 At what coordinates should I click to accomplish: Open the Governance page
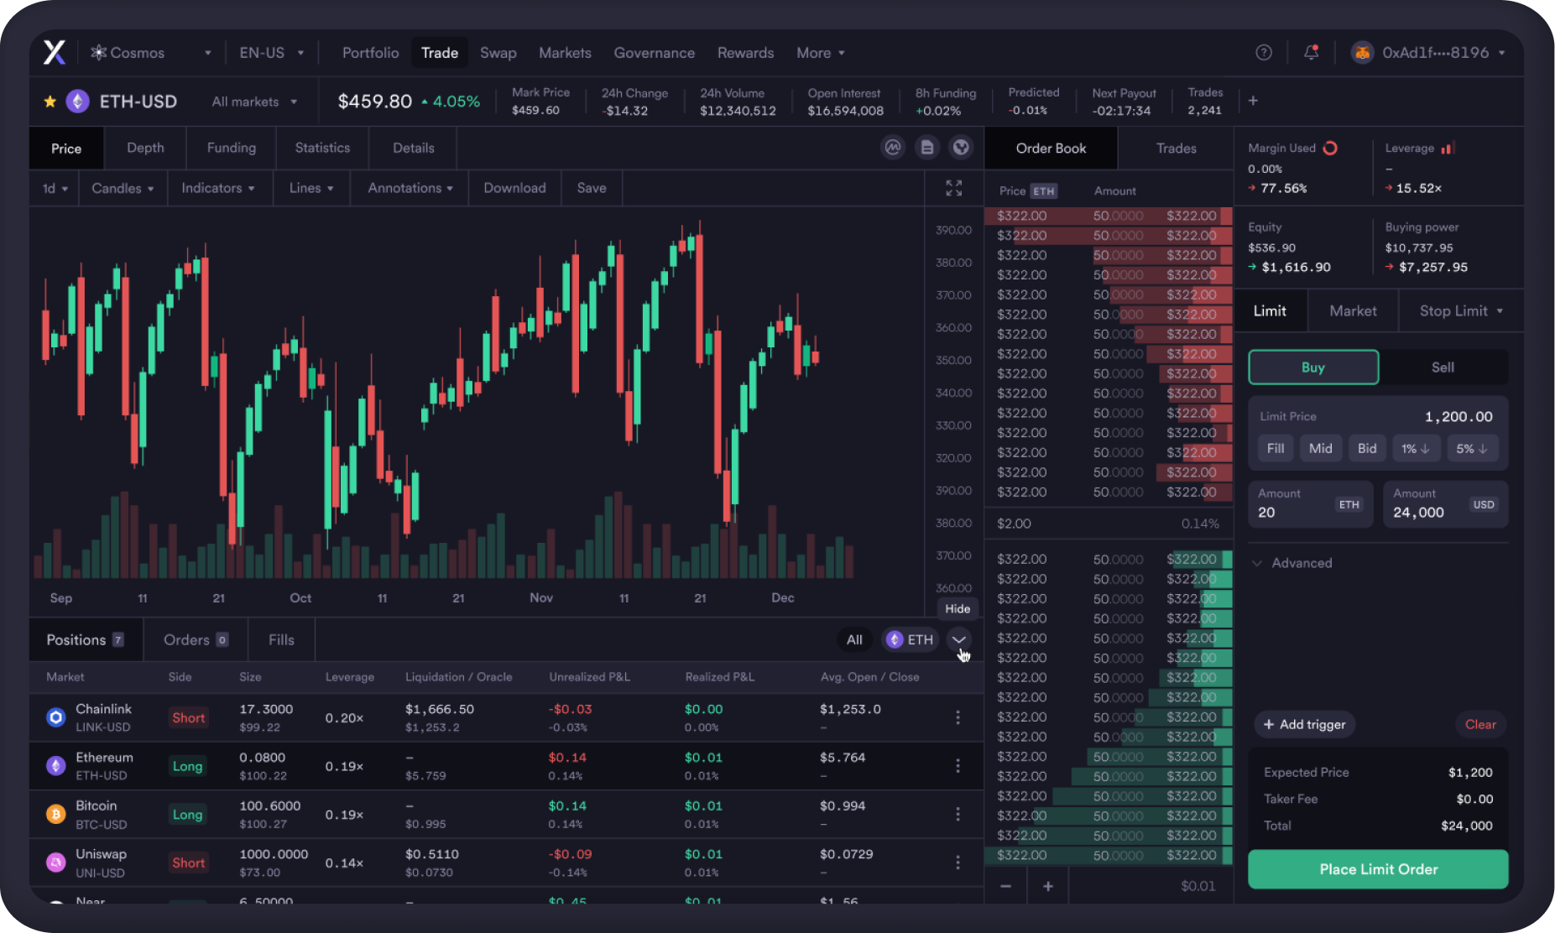click(x=654, y=53)
